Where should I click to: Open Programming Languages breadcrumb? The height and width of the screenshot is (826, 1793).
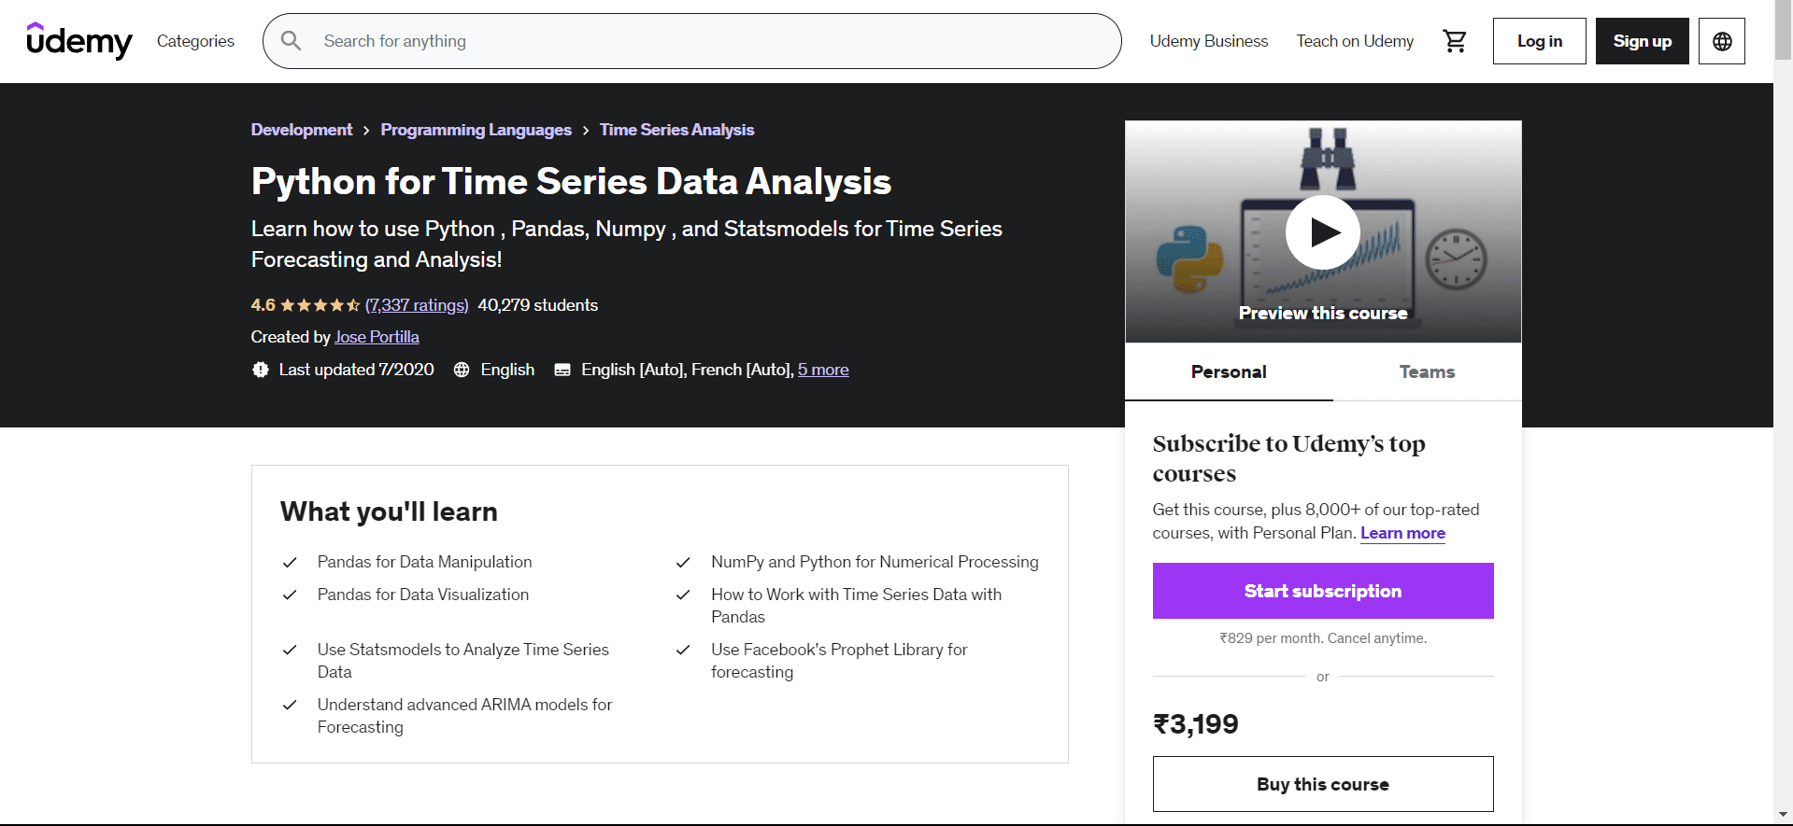(476, 130)
